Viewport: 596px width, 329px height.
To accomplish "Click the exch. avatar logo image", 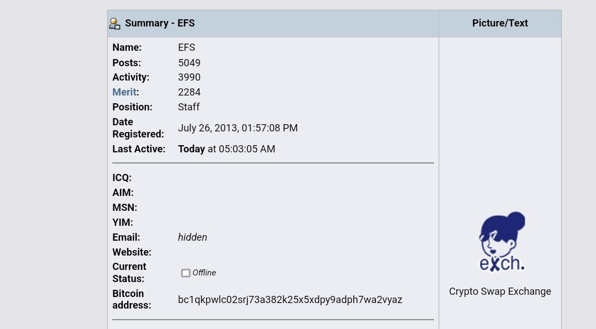I will tap(502, 242).
